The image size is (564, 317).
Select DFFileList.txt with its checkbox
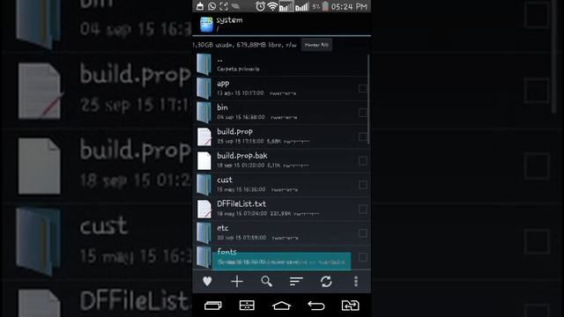[362, 209]
